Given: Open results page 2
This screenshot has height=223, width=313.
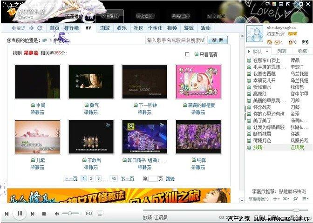Looking at the screenshot, I should (91, 178).
